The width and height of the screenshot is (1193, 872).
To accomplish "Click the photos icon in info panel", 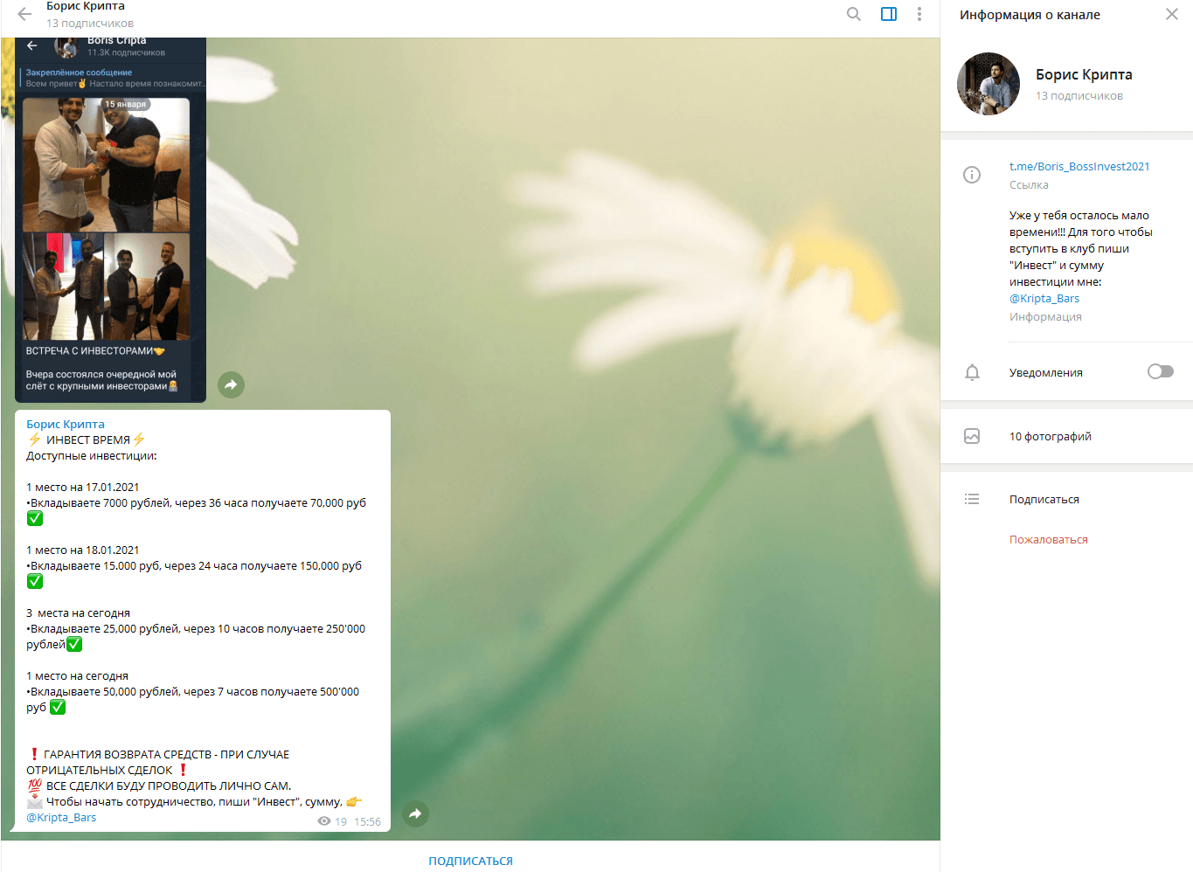I will point(972,436).
